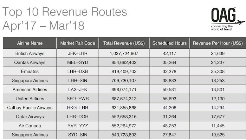Select the LHR–SIN market pair cell

(x=78, y=80)
